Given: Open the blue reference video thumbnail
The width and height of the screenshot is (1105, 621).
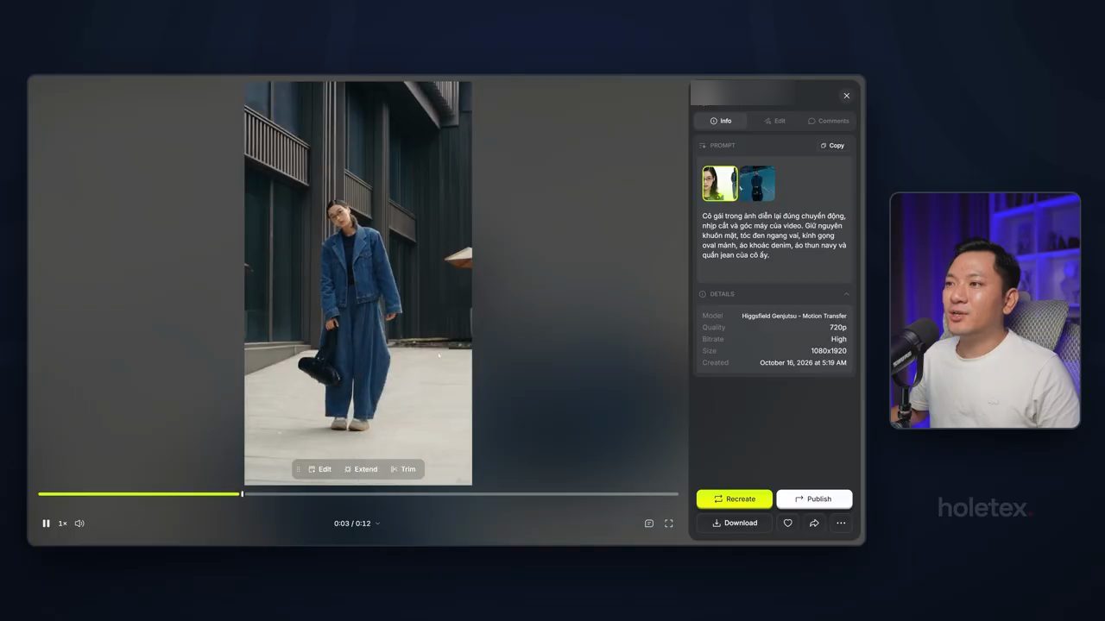Looking at the screenshot, I should tap(757, 184).
